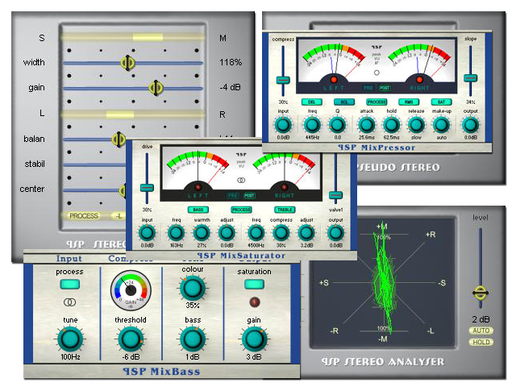This screenshot has height=387, width=516.
Task: Toggle the process button in MixBass
Action: tap(70, 285)
